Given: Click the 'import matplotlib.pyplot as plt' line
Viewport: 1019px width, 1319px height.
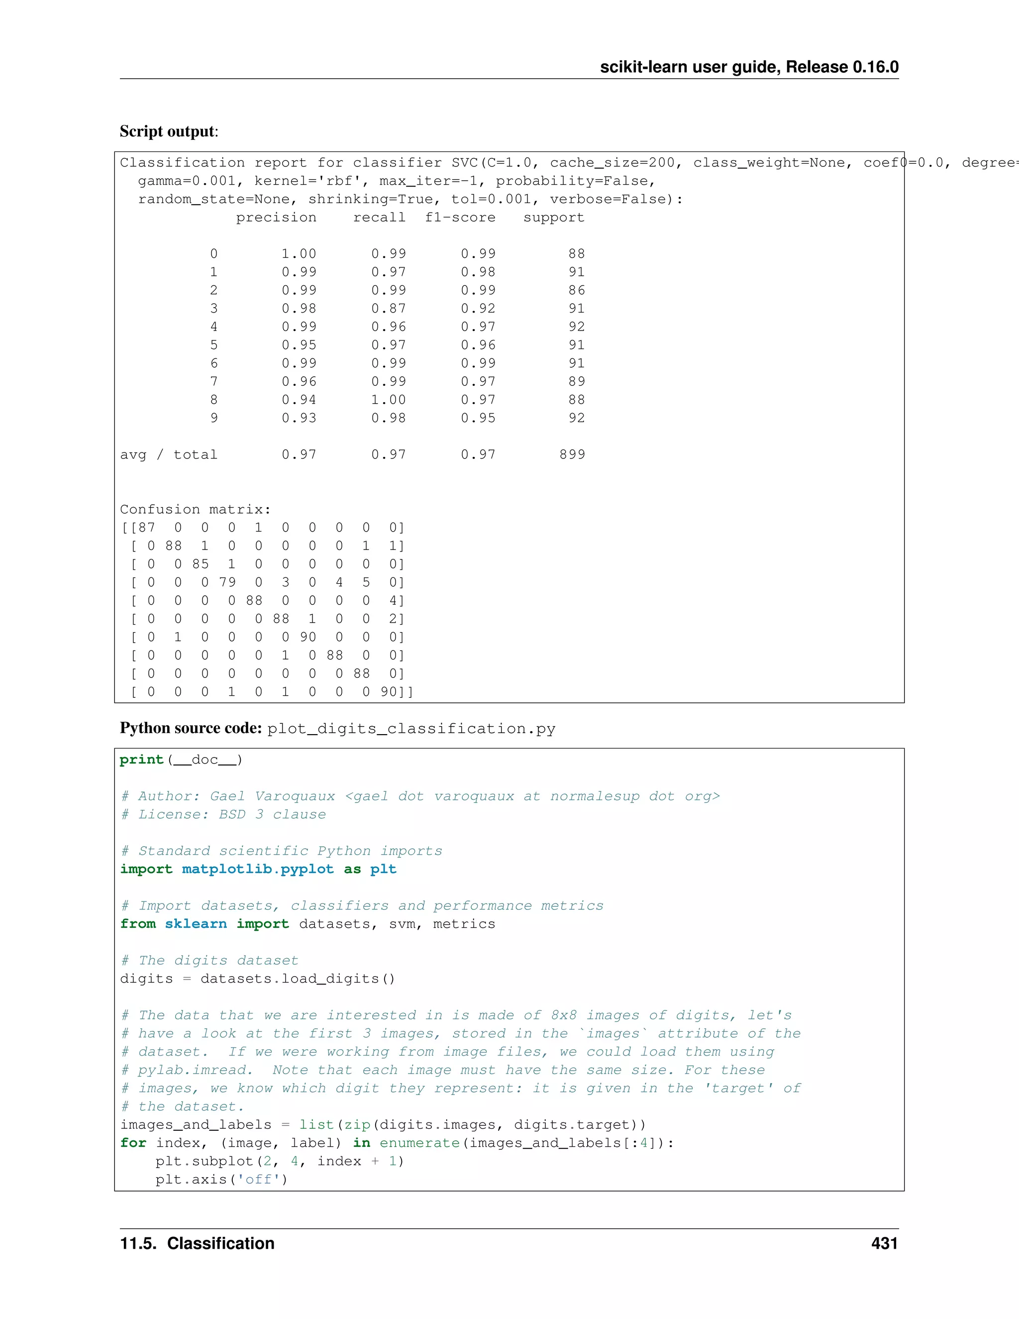Looking at the screenshot, I should pos(258,869).
